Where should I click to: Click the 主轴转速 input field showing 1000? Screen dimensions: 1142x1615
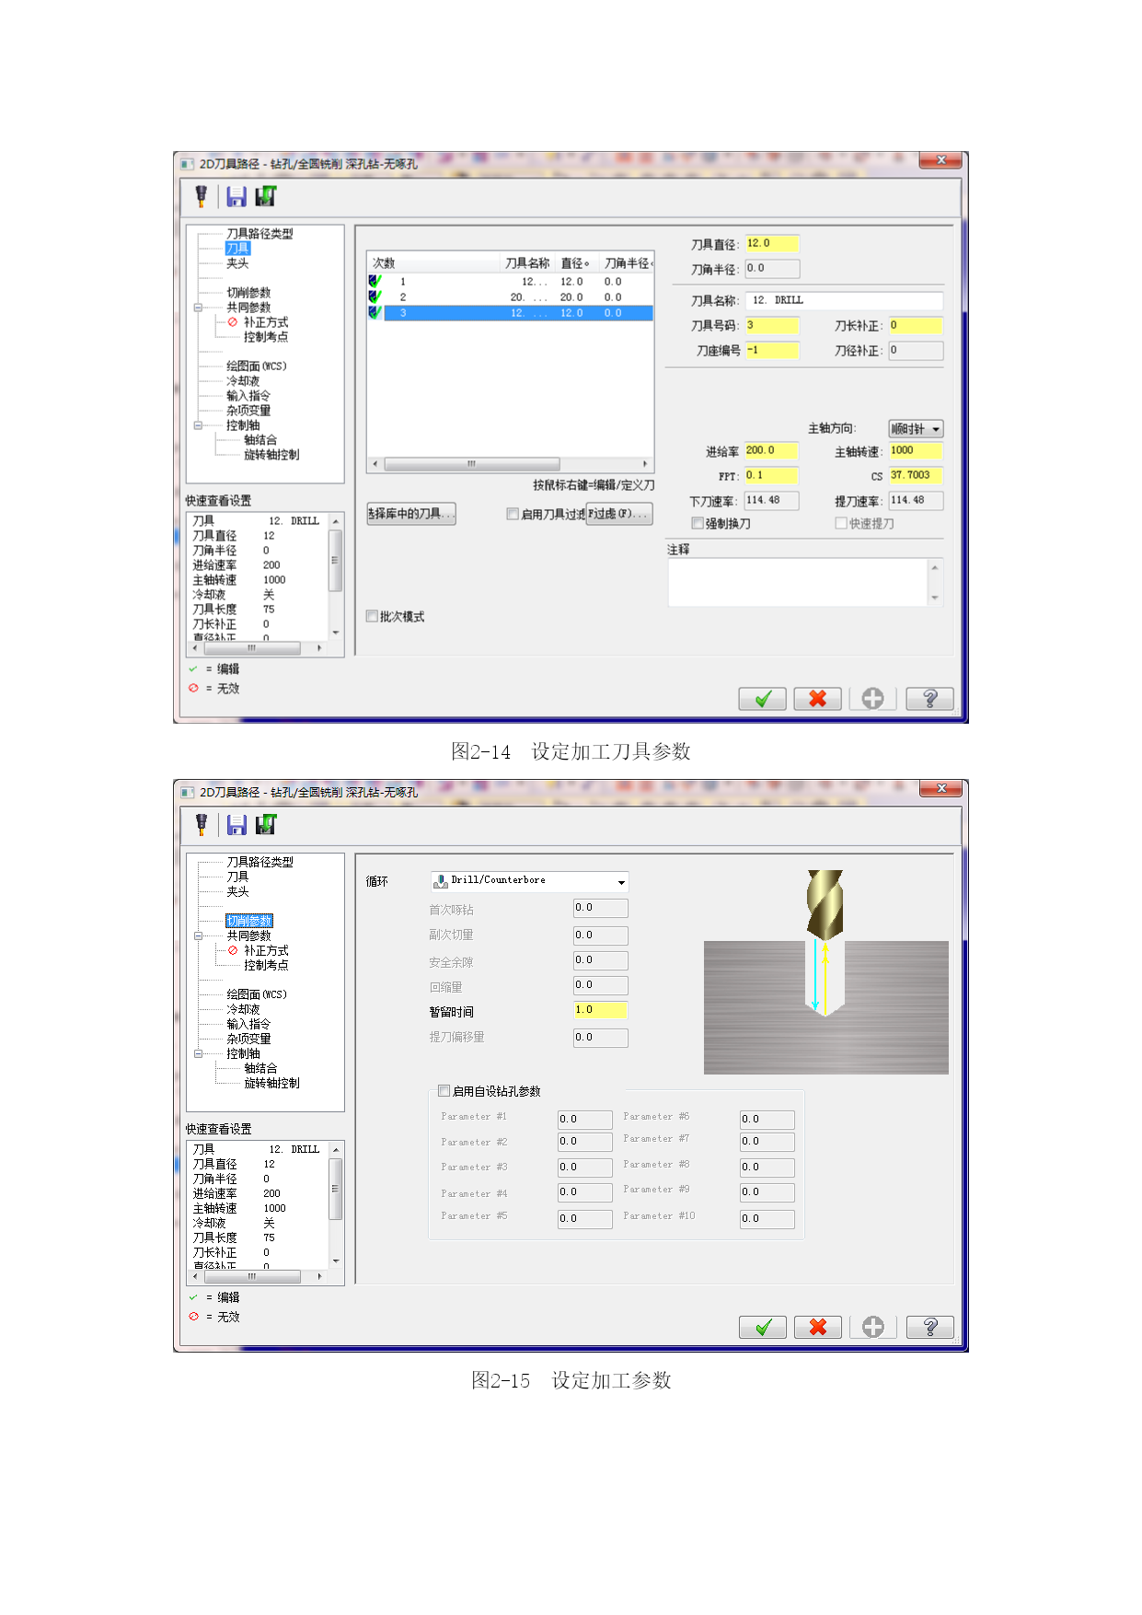pyautogui.click(x=916, y=451)
